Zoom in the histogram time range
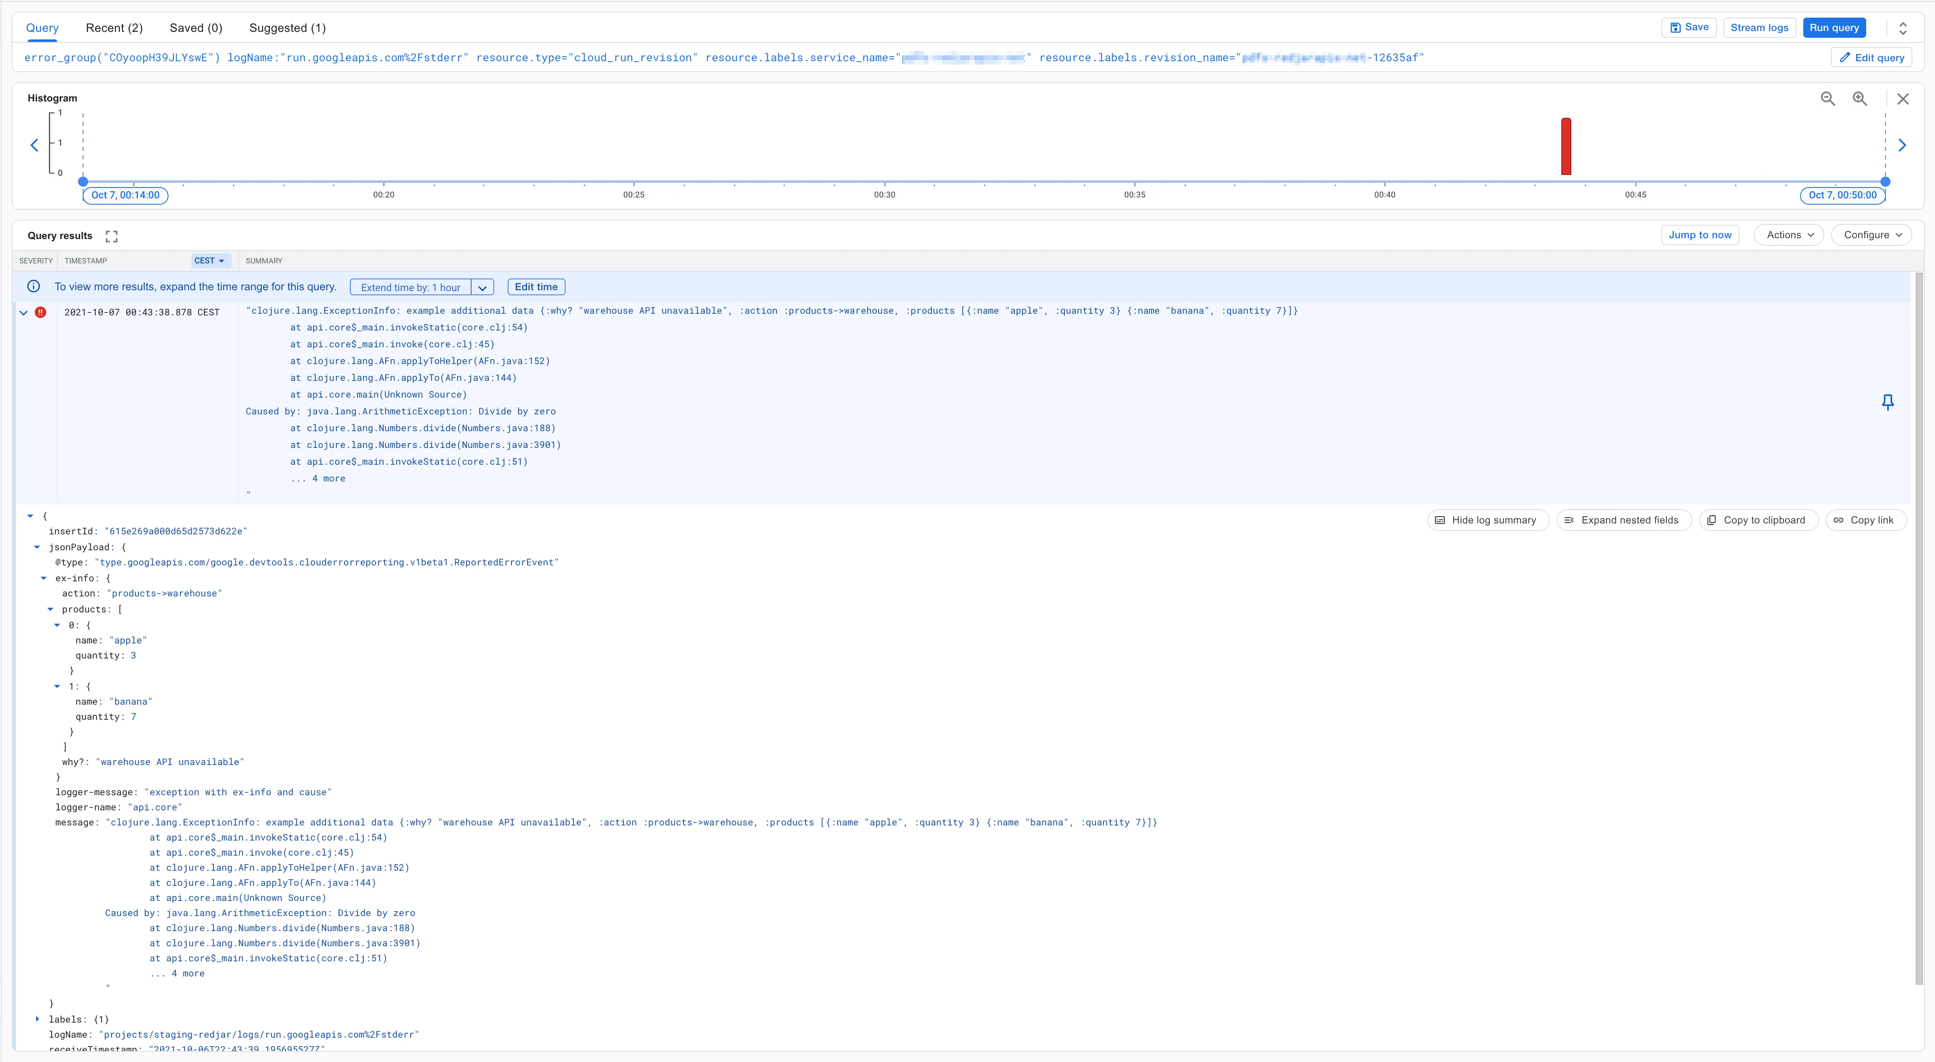This screenshot has height=1062, width=1935. 1860,99
